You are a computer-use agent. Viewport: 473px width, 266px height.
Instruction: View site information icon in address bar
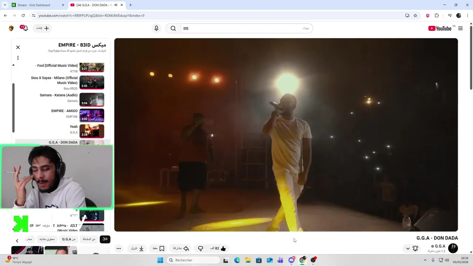pyautogui.click(x=34, y=16)
